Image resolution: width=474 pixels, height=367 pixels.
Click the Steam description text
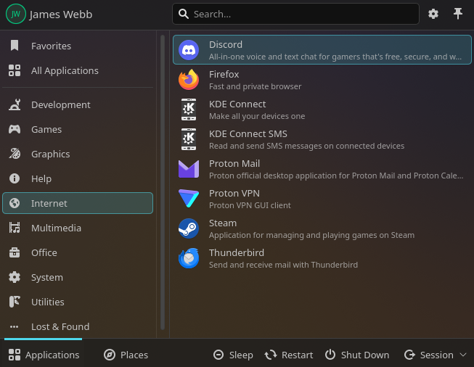311,235
